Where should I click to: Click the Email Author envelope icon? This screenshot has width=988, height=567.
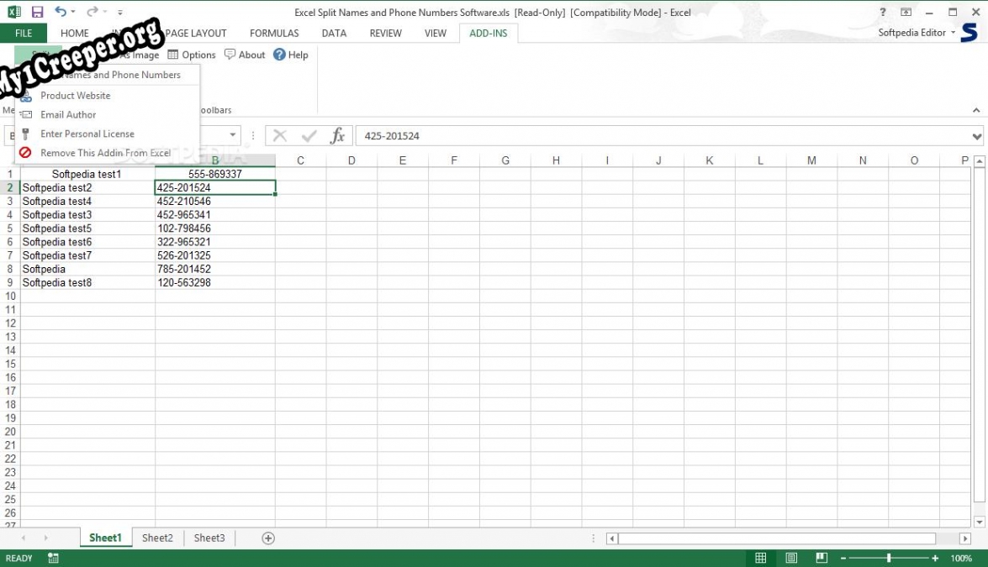(x=26, y=114)
